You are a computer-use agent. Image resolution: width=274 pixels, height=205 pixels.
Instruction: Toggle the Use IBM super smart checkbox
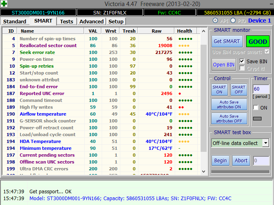(267, 52)
